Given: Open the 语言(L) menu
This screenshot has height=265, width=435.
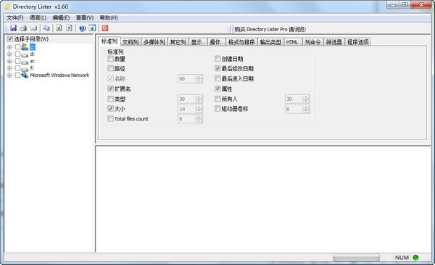Looking at the screenshot, I should click(38, 17).
